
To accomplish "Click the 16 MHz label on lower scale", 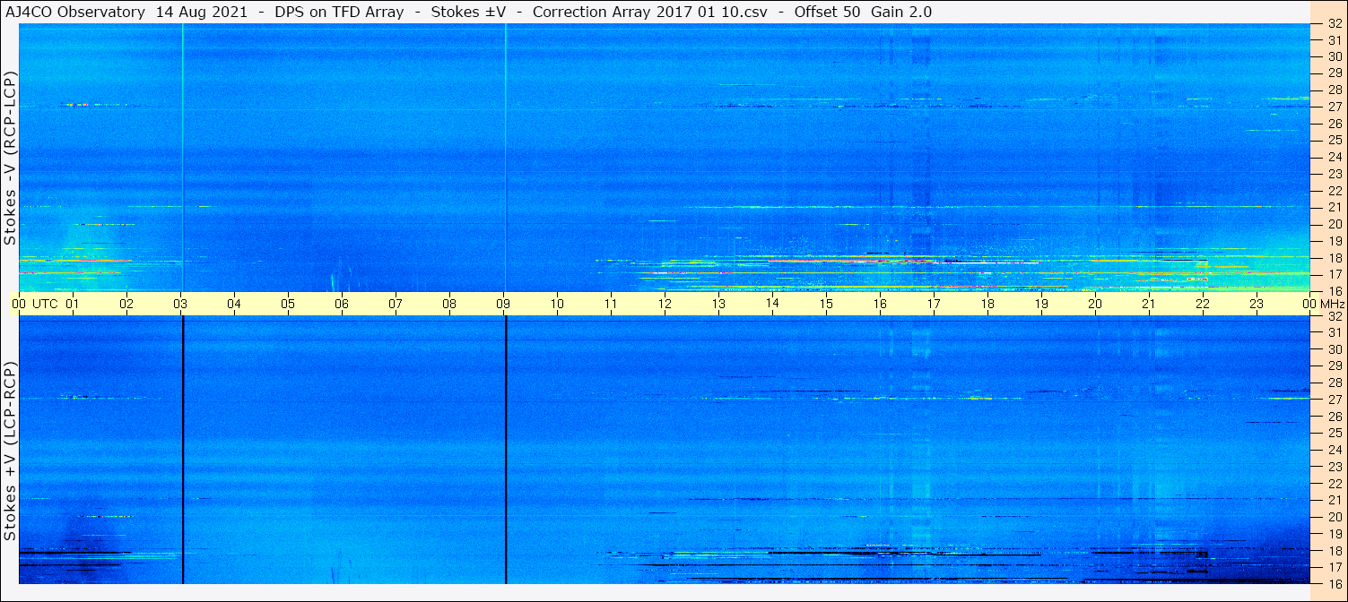I will [x=1334, y=583].
